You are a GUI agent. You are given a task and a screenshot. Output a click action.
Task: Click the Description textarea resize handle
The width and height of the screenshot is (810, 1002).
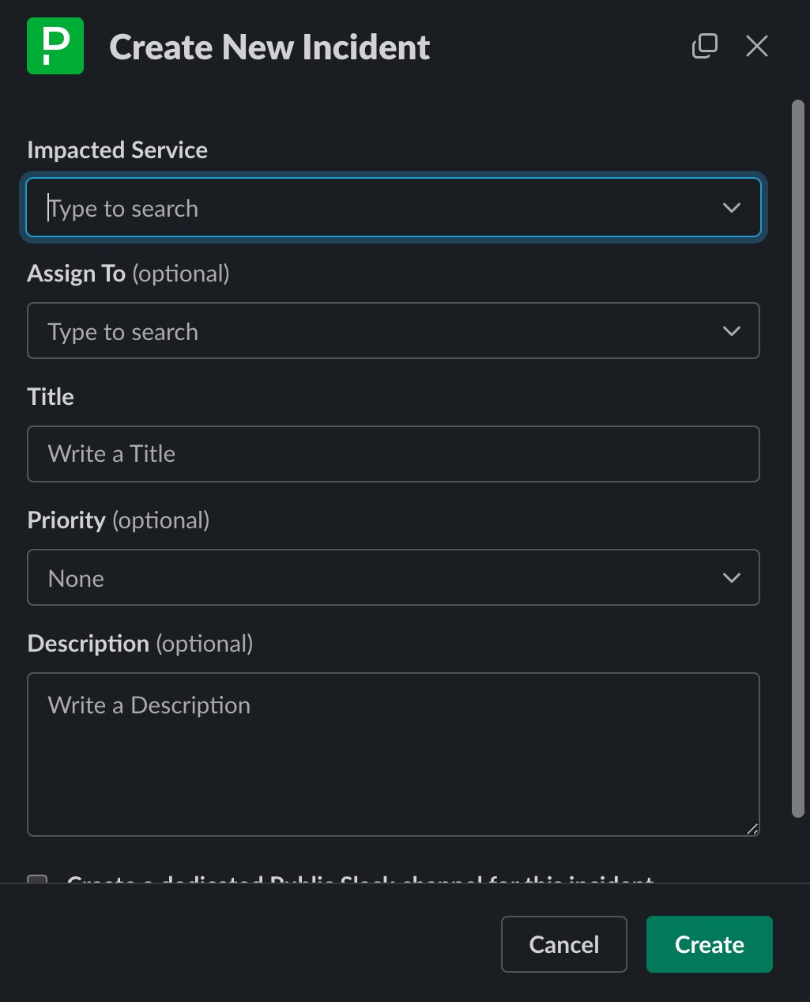click(x=752, y=828)
